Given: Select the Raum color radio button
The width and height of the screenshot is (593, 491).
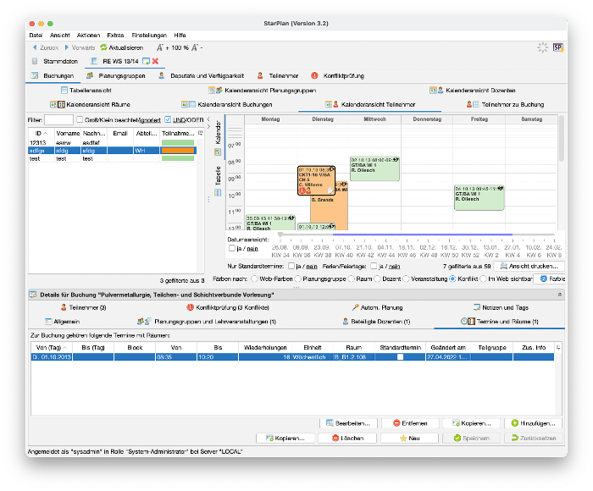Looking at the screenshot, I should click(352, 279).
